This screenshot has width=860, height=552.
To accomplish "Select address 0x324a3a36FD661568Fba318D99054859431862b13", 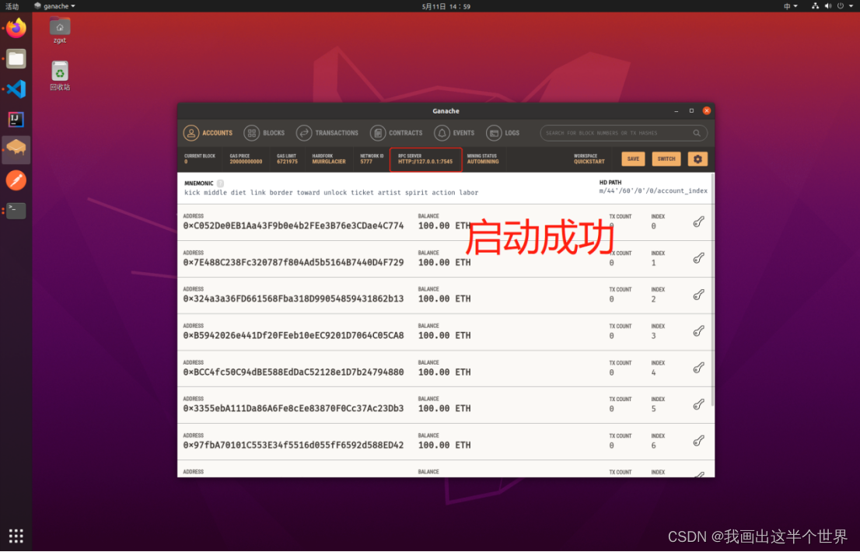I will click(x=293, y=299).
